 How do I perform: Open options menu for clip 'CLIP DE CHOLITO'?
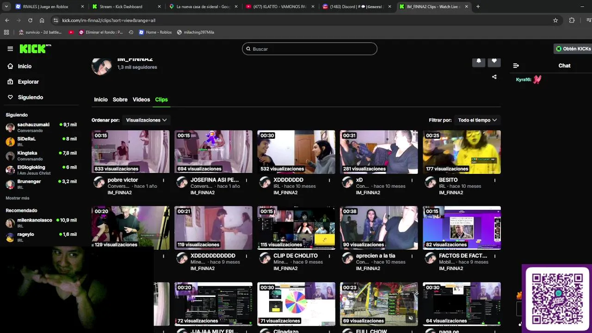click(329, 256)
